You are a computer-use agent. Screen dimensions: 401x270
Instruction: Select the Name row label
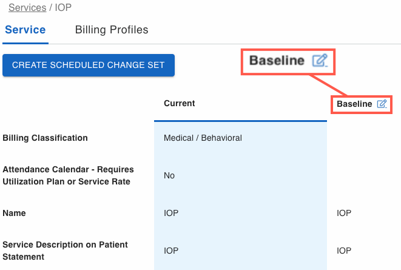[x=15, y=213]
